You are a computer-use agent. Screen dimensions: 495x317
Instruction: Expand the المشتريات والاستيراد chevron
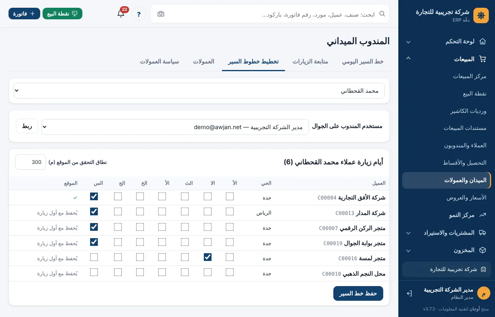pyautogui.click(x=408, y=233)
